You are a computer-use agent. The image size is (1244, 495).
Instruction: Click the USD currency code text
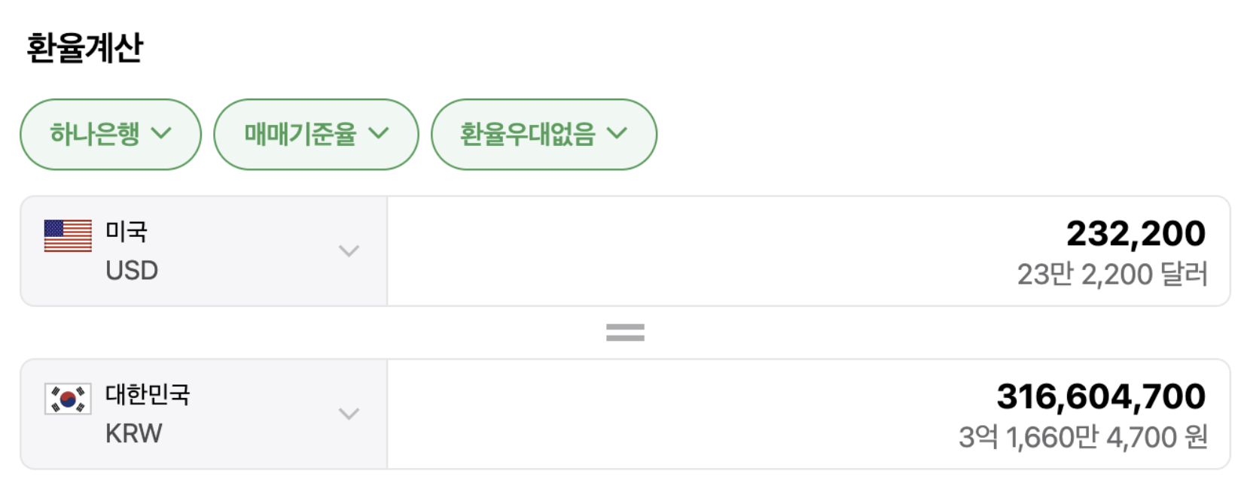pos(132,271)
